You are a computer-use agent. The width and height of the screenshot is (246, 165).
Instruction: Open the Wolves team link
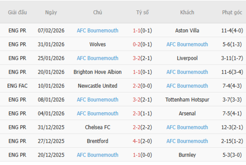[x=98, y=44]
